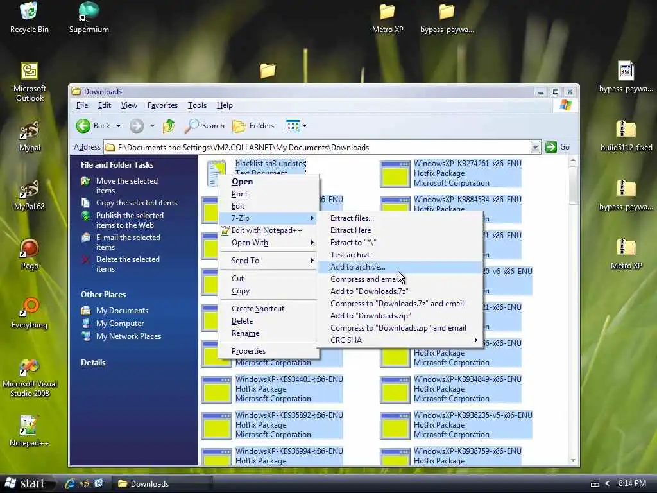Open the Back button history dropdown
Viewport: 657px width, 493px height.
[x=118, y=126]
